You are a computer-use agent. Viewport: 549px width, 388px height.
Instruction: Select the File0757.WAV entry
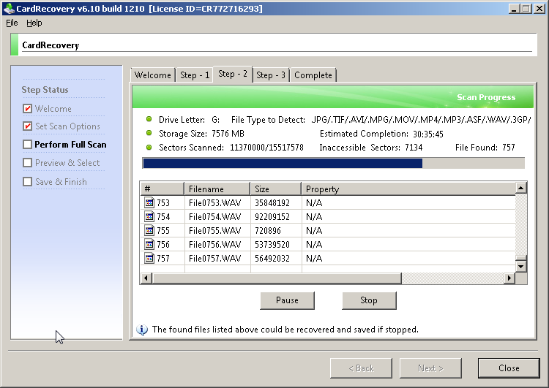click(x=214, y=259)
